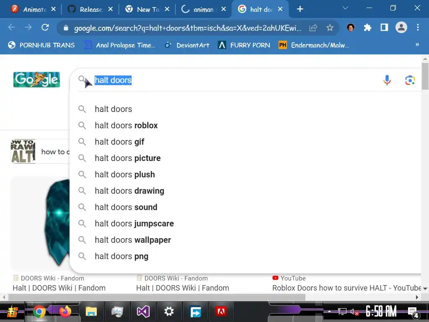Close the Release tab
Viewport: 429px width, 322px height.
(x=111, y=9)
